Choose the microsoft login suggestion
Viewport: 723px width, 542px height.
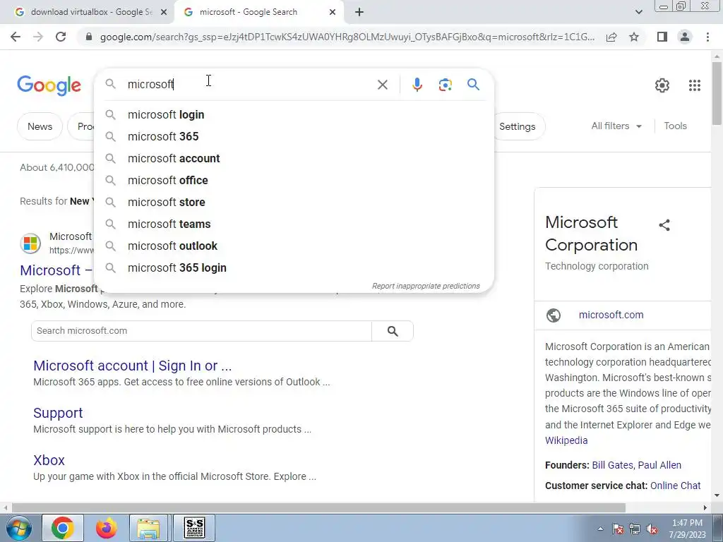tap(294, 115)
